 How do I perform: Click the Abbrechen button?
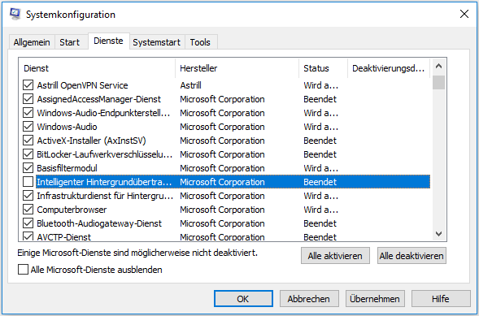(x=309, y=299)
